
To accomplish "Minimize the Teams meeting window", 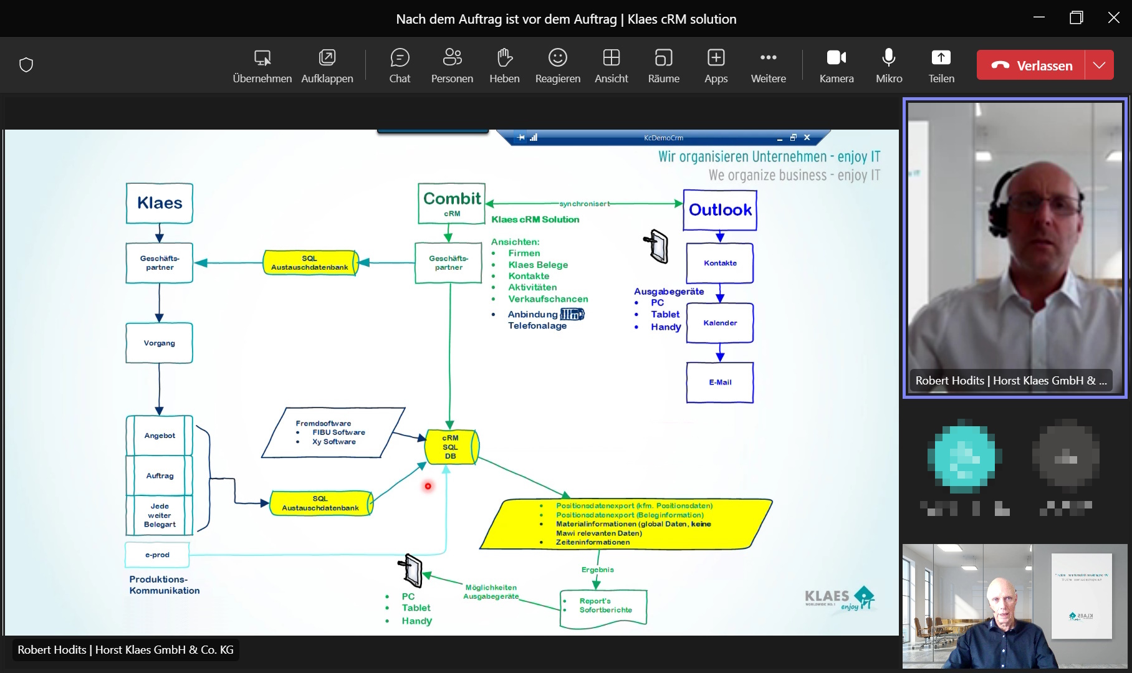I will coord(1039,18).
